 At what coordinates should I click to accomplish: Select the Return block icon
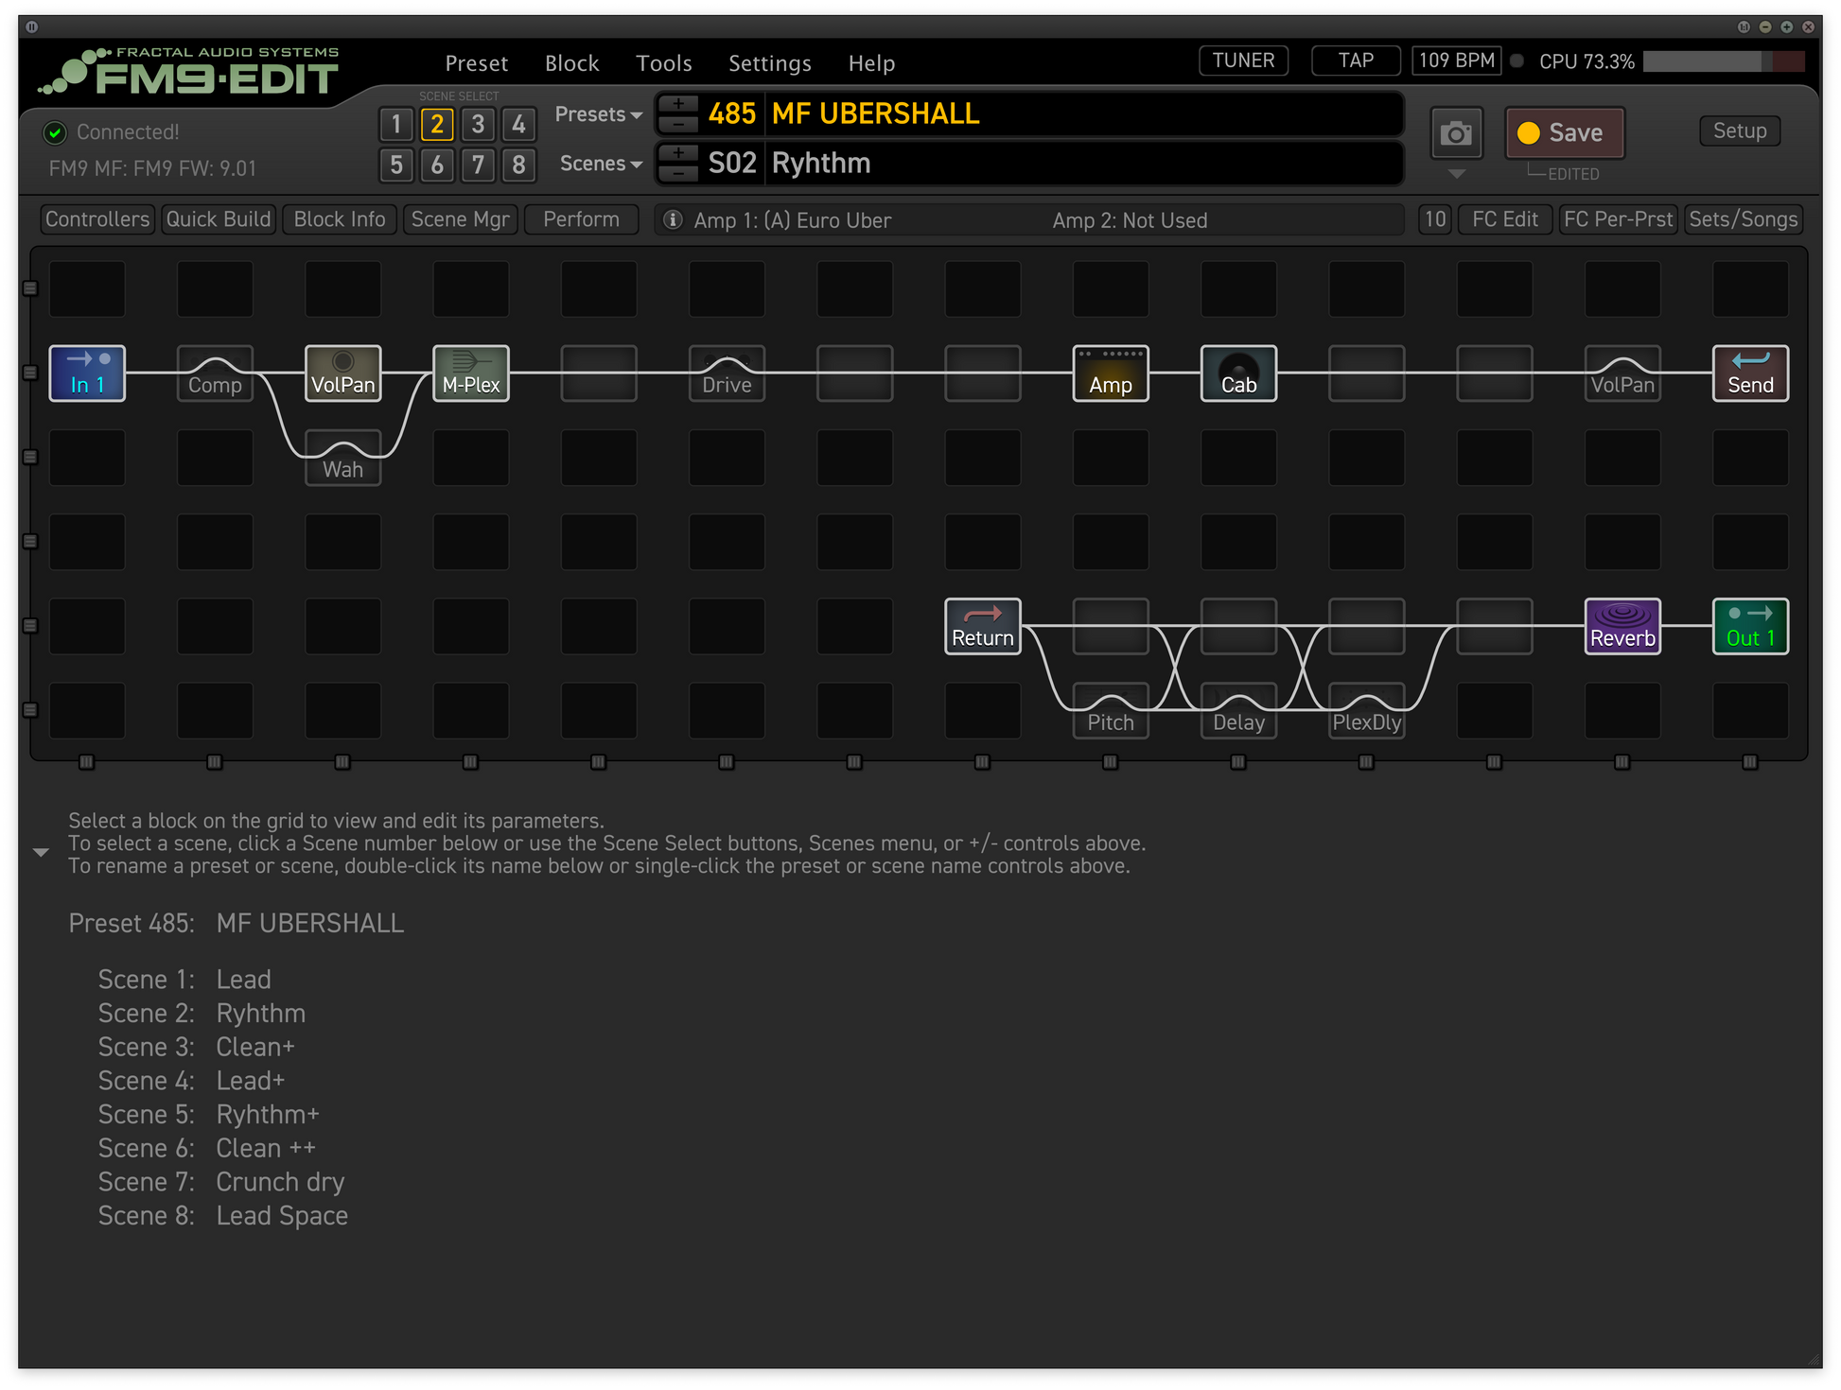pyautogui.click(x=982, y=626)
